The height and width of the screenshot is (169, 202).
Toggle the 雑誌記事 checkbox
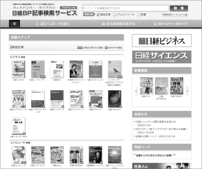pos(98,15)
